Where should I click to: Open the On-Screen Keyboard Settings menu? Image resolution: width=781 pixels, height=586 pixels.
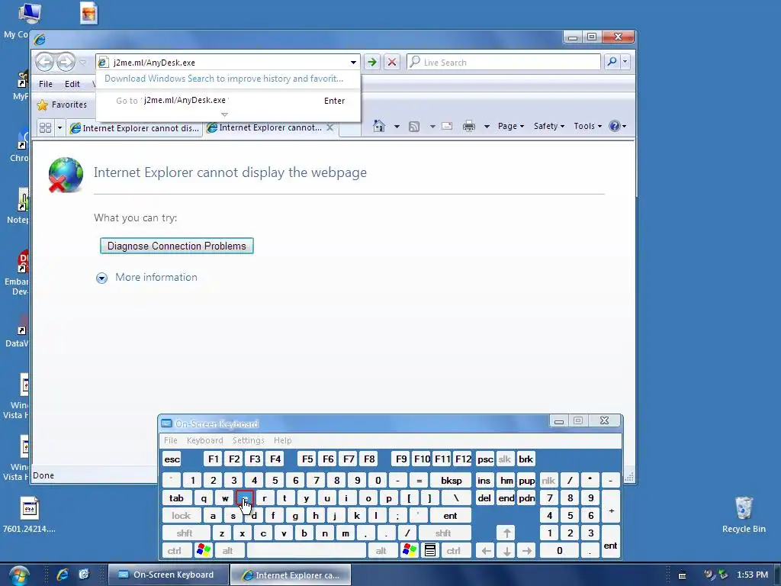[x=248, y=440]
